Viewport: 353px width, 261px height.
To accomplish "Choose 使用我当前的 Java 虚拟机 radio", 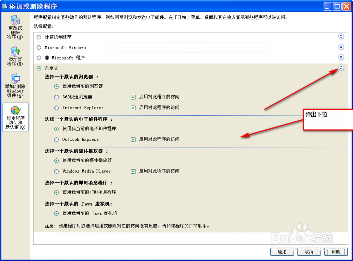I will (56, 213).
